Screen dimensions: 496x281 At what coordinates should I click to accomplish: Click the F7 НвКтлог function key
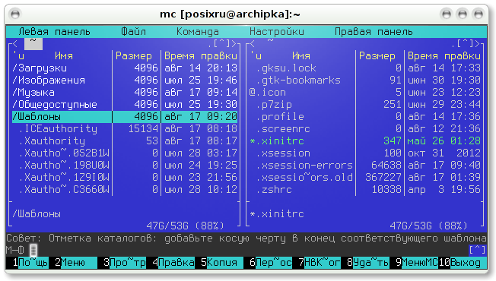click(x=320, y=262)
